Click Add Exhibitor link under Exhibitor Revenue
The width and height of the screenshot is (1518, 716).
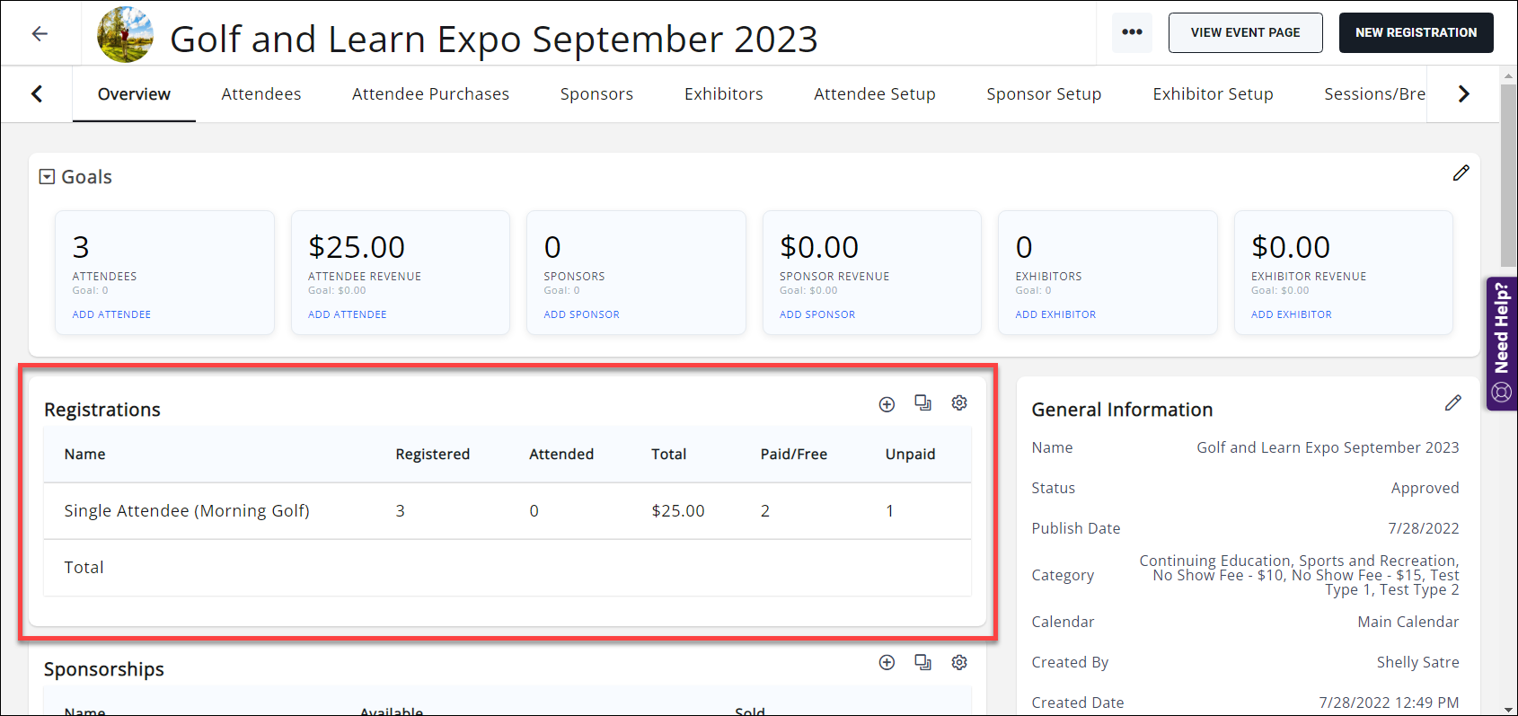[x=1291, y=314]
